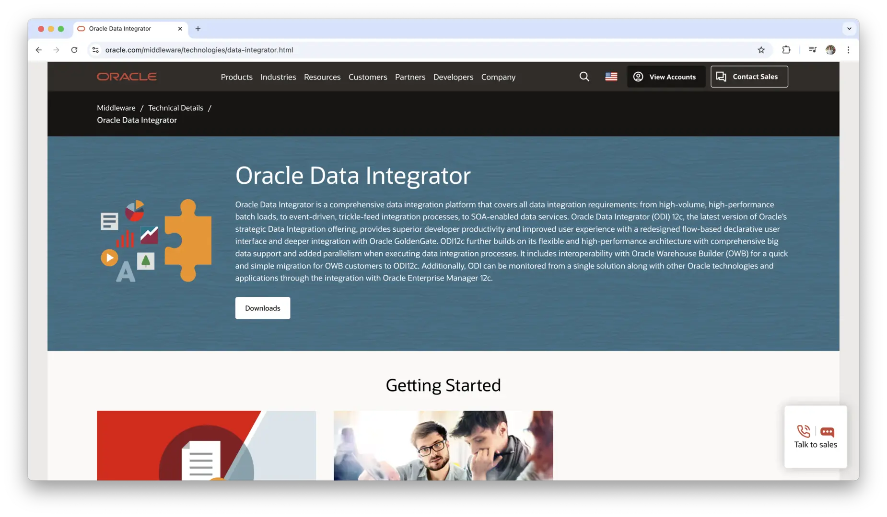This screenshot has width=887, height=517.
Task: Click the Contact Sales button
Action: [749, 77]
